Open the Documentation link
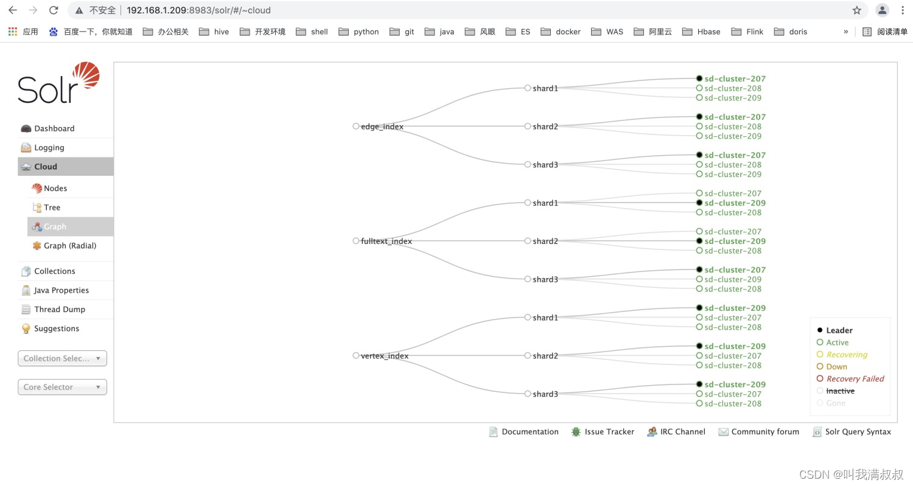Image resolution: width=913 pixels, height=486 pixels. coord(523,432)
